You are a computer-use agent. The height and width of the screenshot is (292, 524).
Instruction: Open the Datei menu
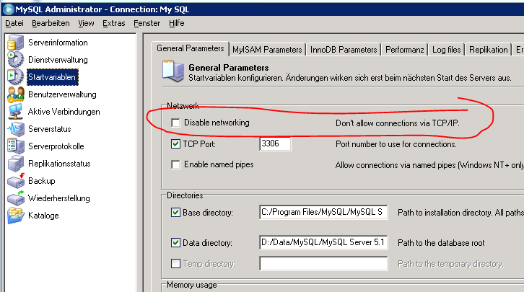(14, 23)
